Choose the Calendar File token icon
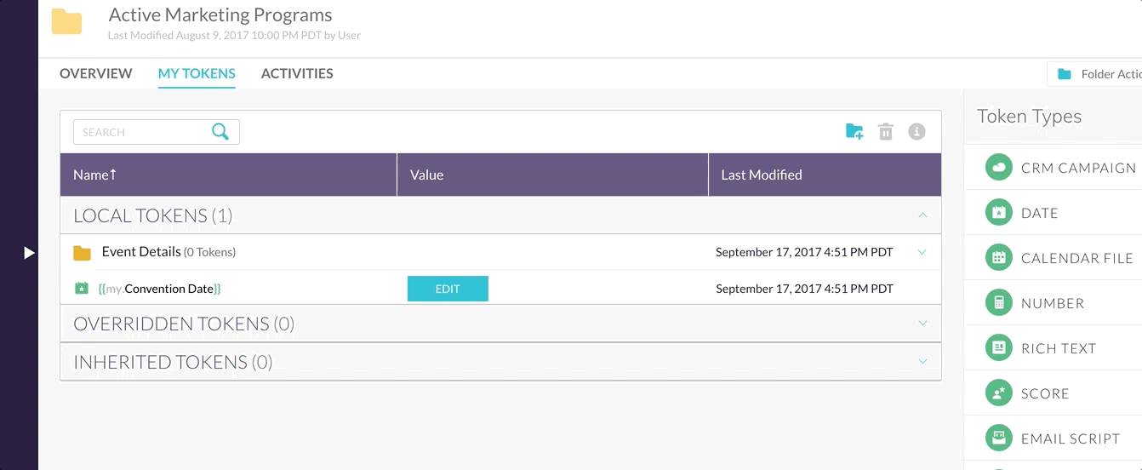Viewport: 1142px width, 470px height. [998, 258]
